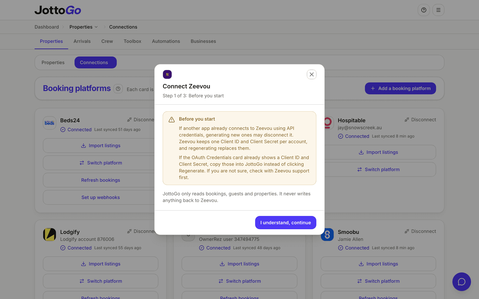This screenshot has height=299, width=479.
Task: Open the hamburger menu in the header
Action: coord(438,10)
